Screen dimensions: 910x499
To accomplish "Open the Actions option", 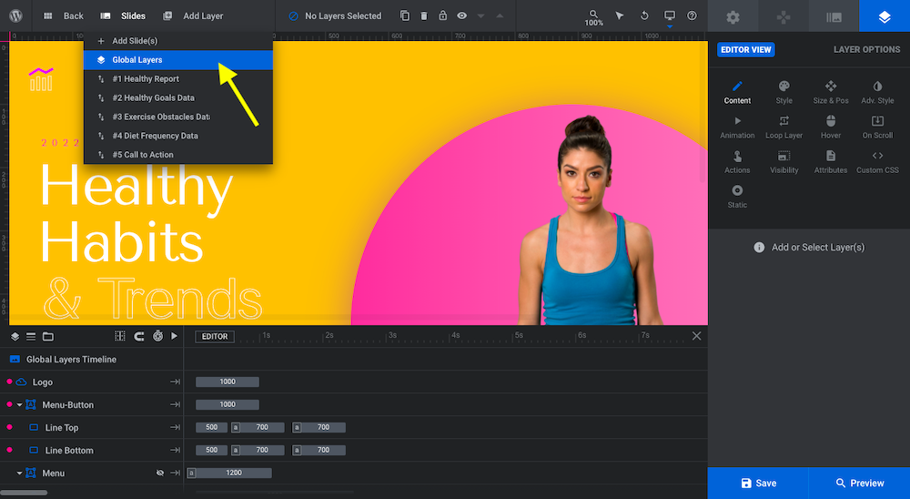I will pos(737,162).
